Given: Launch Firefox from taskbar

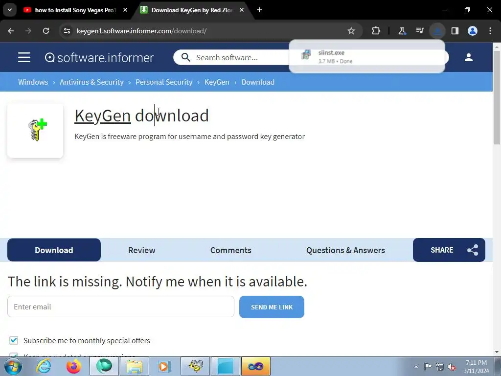Looking at the screenshot, I should coord(73,366).
